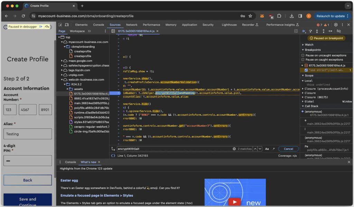Toggle regular expression search option
Screen dimensions: 354x207
pos(274,149)
